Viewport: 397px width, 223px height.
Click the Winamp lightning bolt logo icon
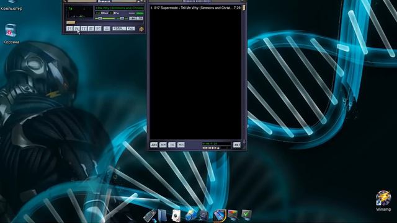tap(141, 29)
